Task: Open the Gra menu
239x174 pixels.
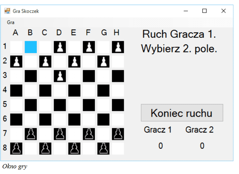Action: pyautogui.click(x=11, y=22)
